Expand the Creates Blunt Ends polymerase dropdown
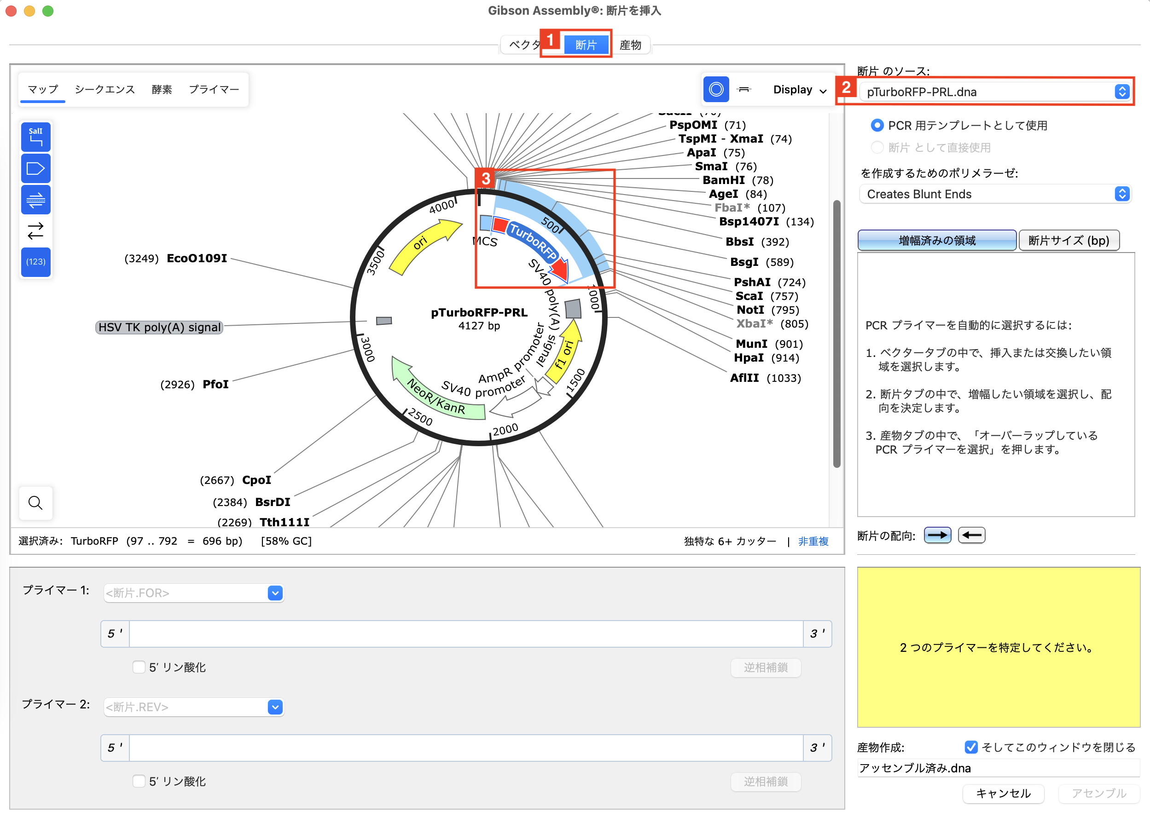 tap(995, 194)
